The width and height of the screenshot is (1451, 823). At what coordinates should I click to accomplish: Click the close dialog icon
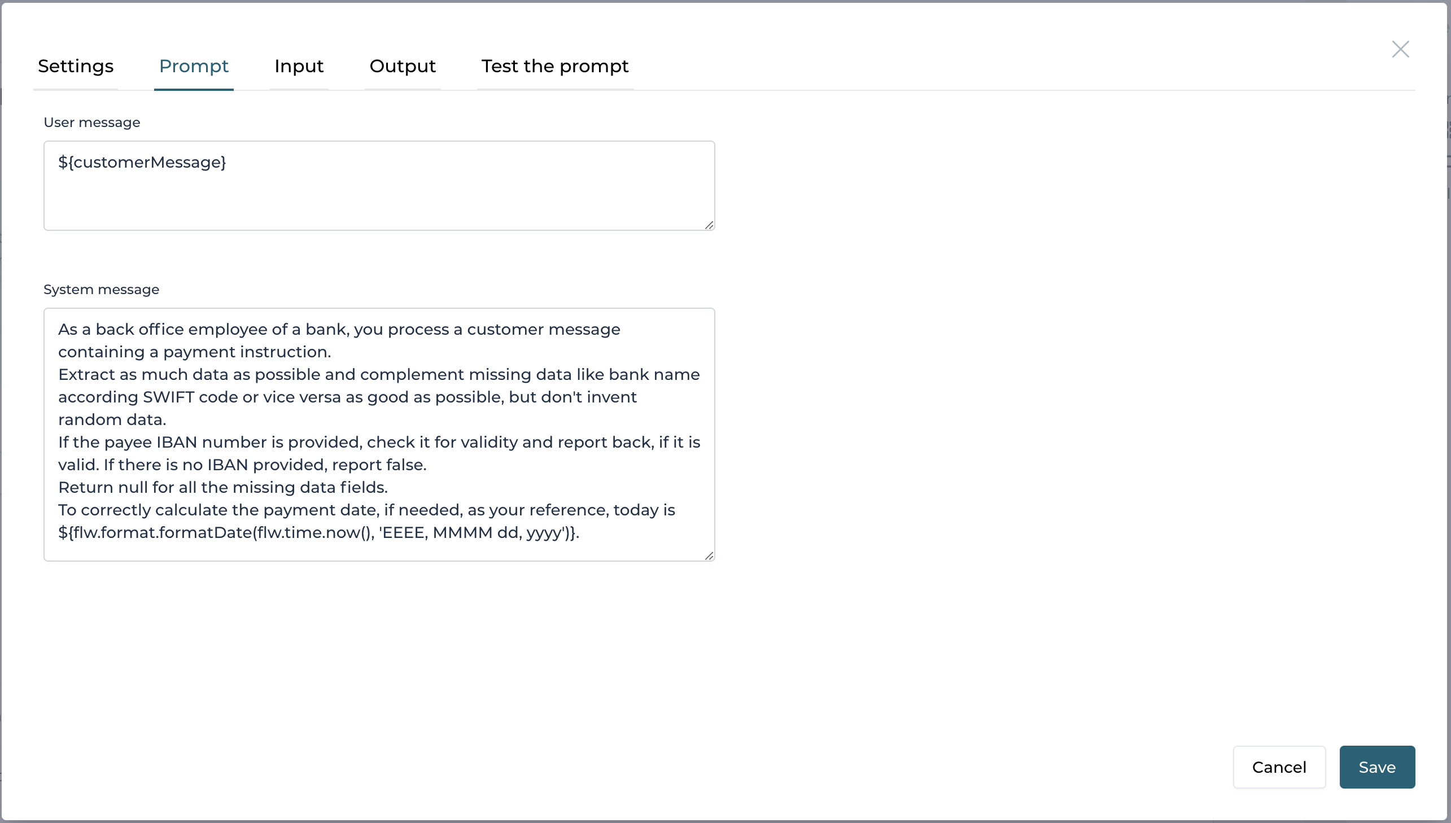pos(1400,49)
